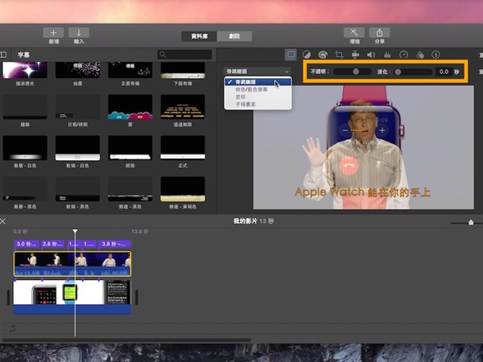Select the crop tool icon

click(339, 55)
